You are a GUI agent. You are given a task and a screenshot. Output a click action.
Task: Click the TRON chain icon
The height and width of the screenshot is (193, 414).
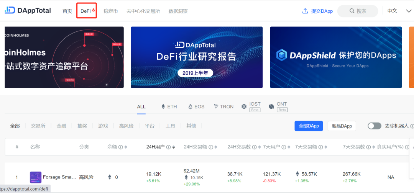pos(216,106)
